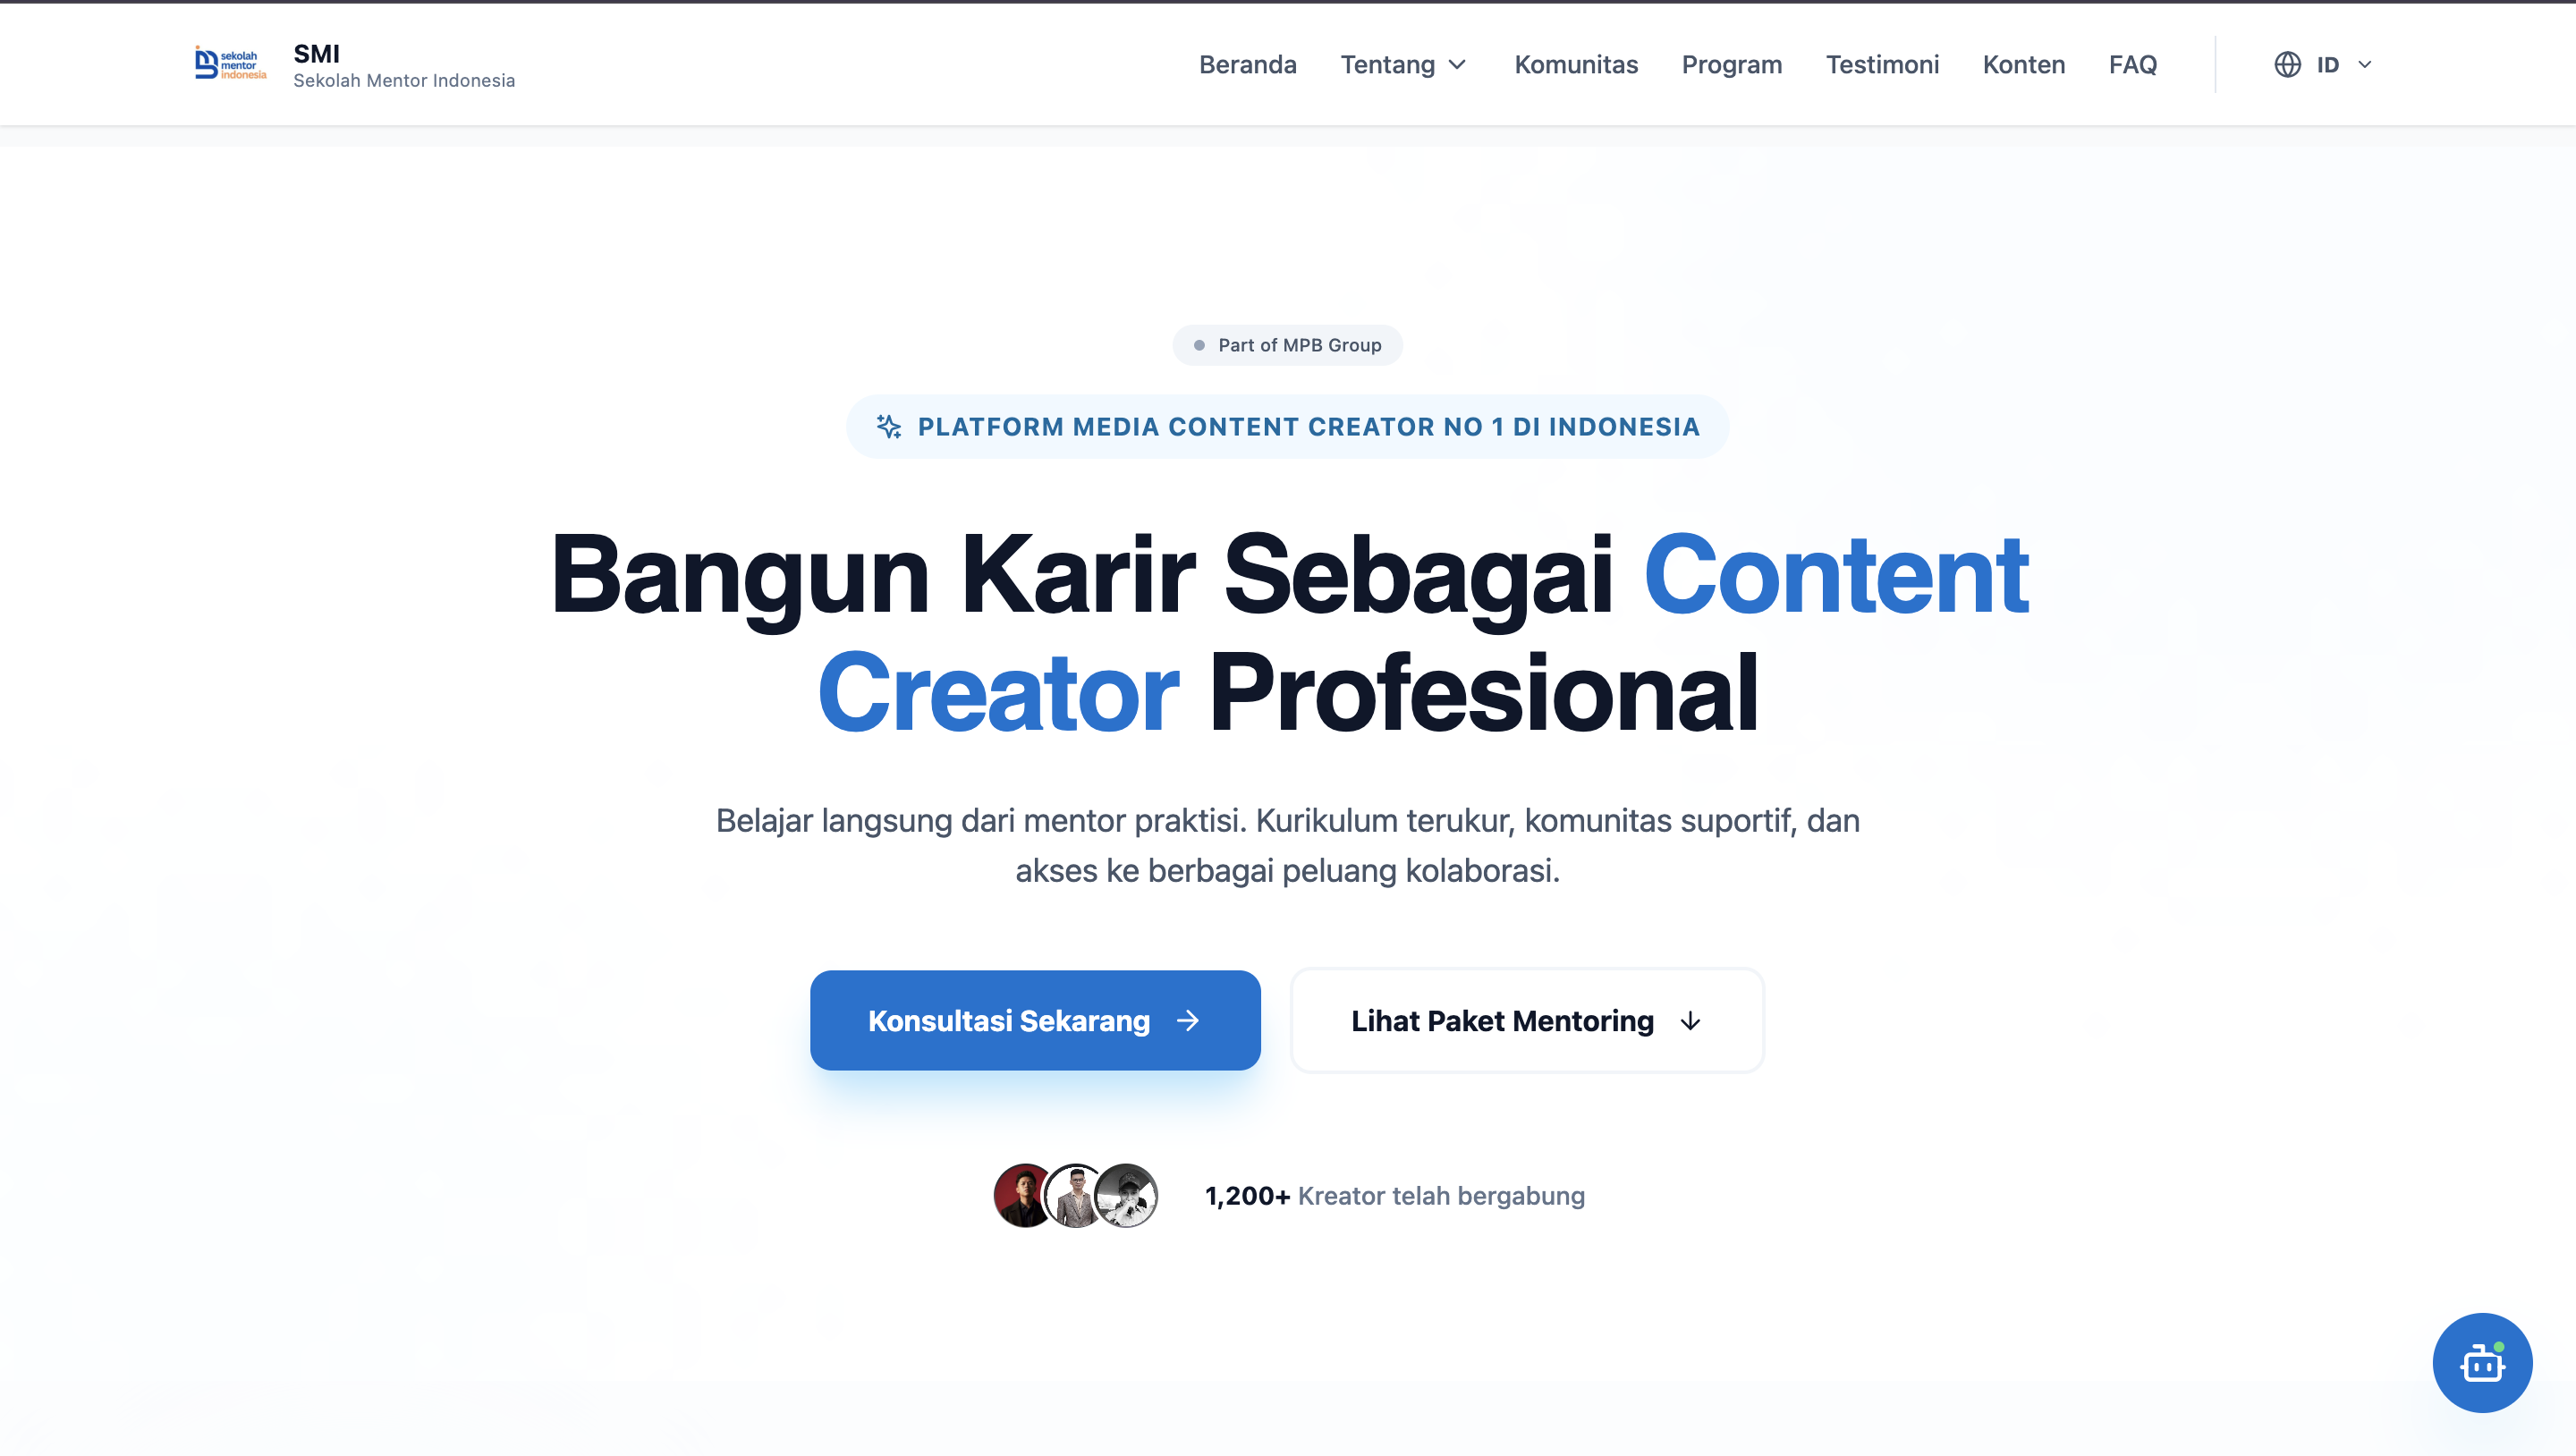Click the Part of MPB Group badge
The height and width of the screenshot is (1456, 2576).
1287,345
